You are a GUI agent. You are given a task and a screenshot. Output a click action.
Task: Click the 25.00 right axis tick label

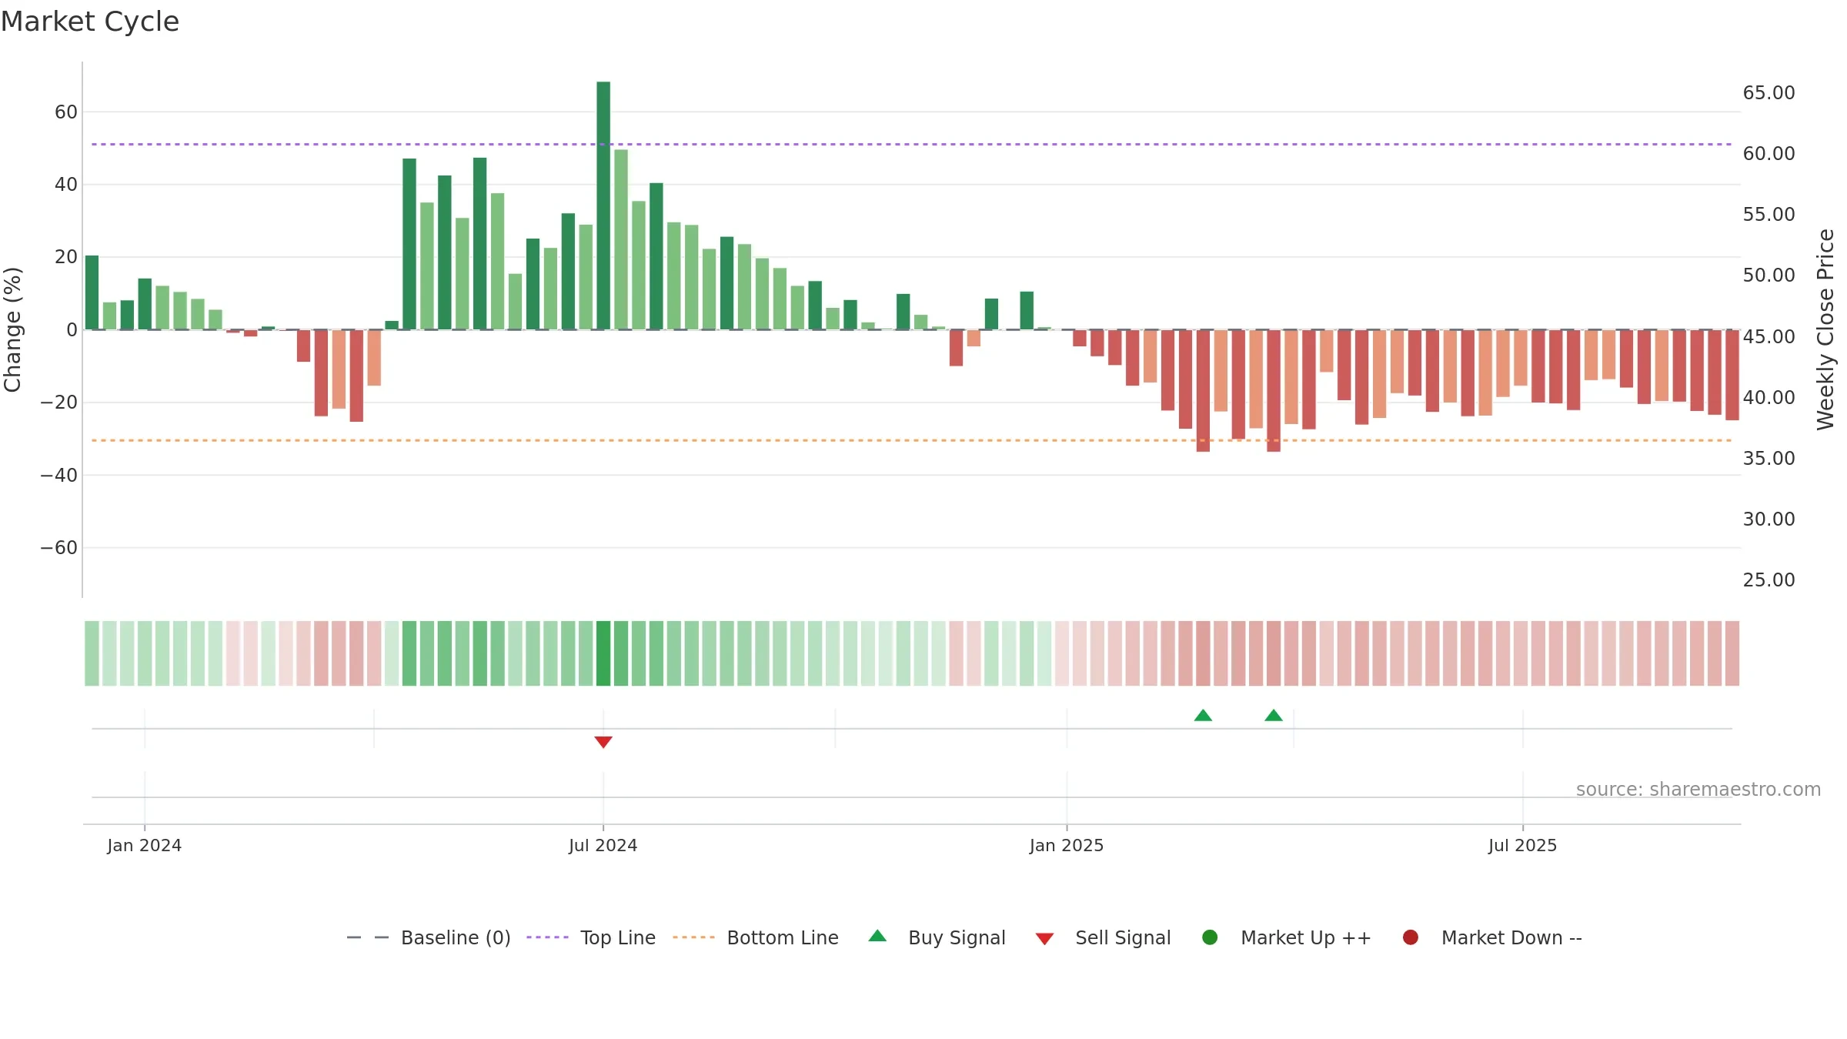1769,580
